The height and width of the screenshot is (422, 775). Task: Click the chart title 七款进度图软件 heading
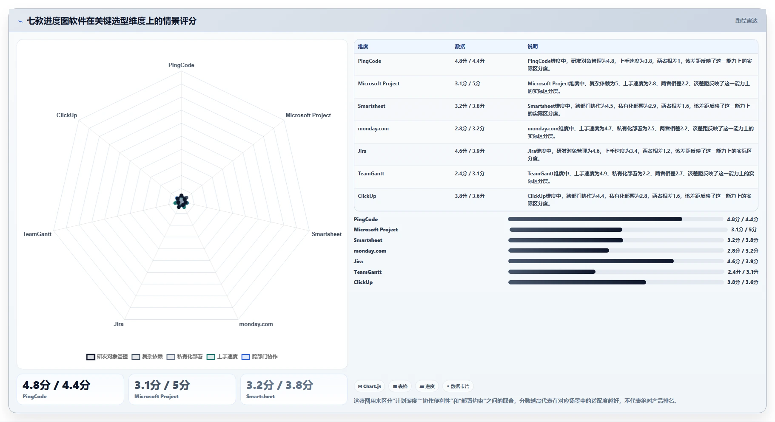pos(111,21)
